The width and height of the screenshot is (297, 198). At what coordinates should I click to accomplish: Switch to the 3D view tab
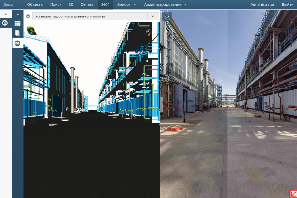pos(71,4)
